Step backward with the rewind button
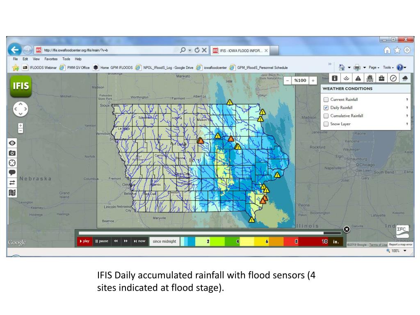 [x=116, y=241]
